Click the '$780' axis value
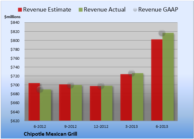Screen dimensions: 194x139 point(15,49)
